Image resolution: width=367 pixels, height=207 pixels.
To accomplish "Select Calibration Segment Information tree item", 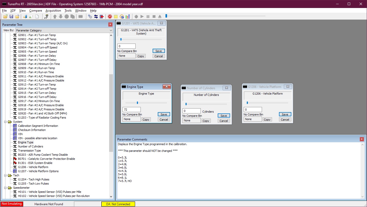I will pos(38,126).
